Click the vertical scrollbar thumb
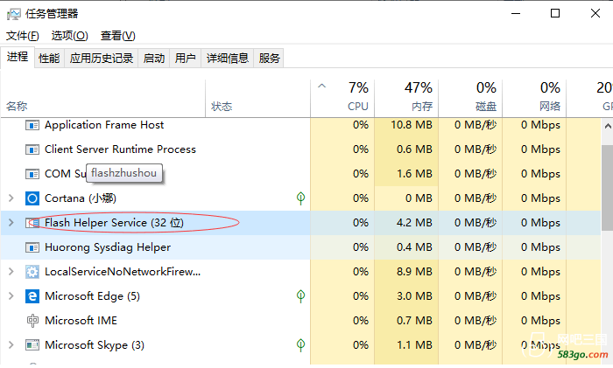613x368 pixels. pos(608,187)
